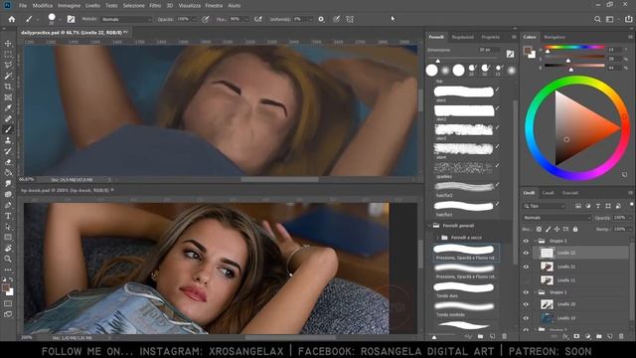Image resolution: width=636 pixels, height=358 pixels.
Task: Toggle lock all padlock icon
Action: [575, 230]
